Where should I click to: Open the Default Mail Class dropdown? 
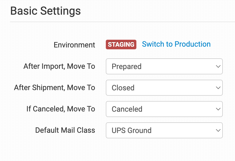(164, 130)
